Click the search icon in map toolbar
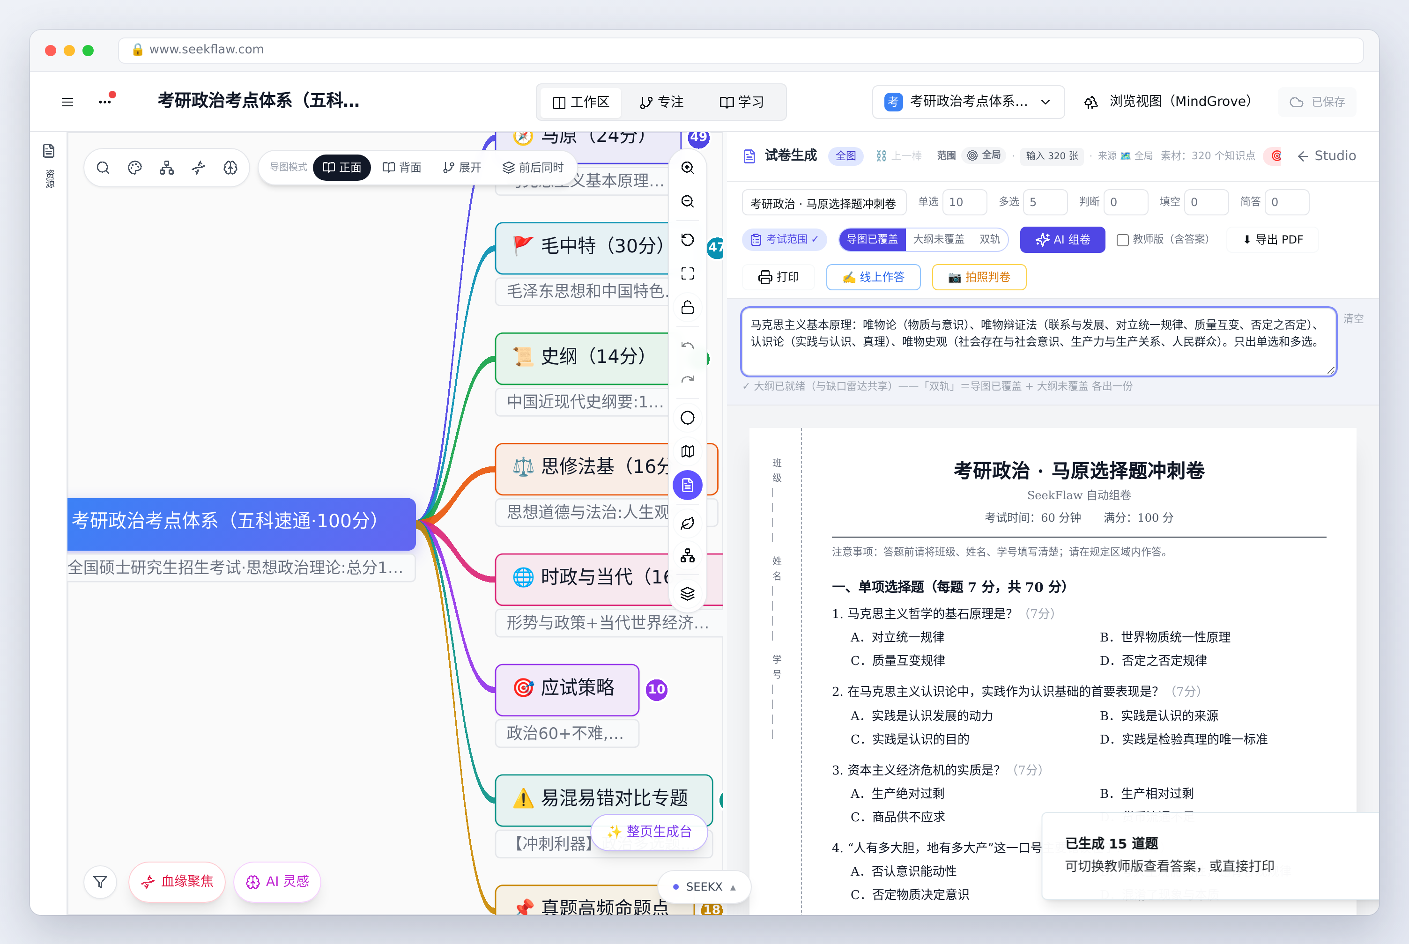 point(103,167)
